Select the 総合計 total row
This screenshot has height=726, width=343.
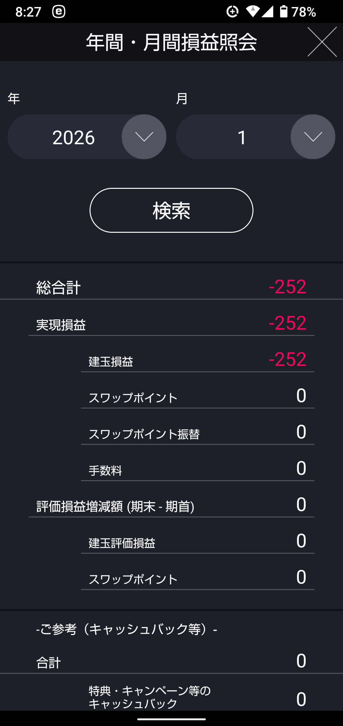coord(171,287)
